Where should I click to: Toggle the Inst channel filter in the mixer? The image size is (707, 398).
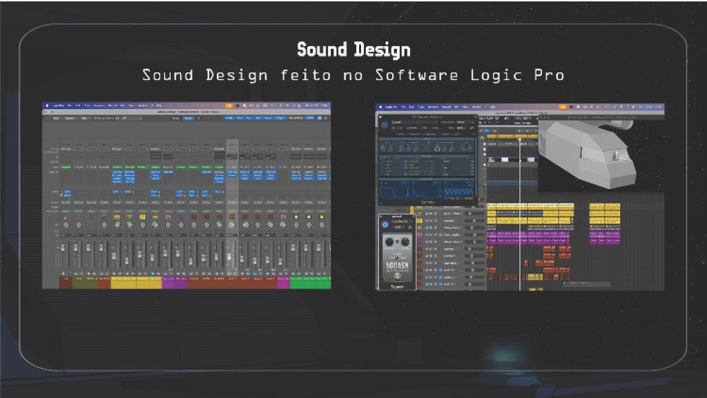[x=240, y=118]
